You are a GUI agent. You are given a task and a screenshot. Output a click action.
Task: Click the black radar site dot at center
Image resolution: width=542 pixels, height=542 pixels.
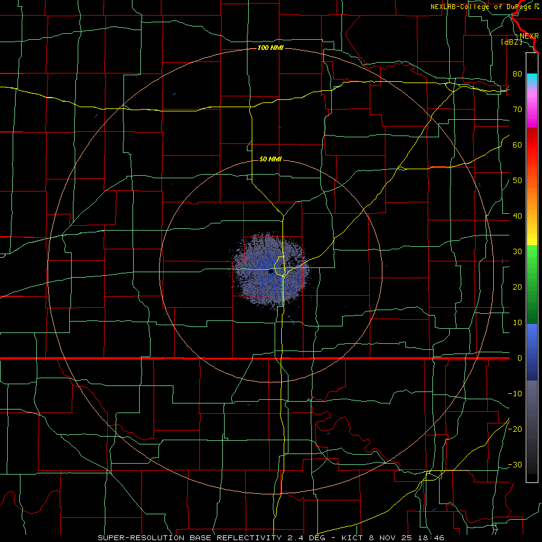pos(270,272)
